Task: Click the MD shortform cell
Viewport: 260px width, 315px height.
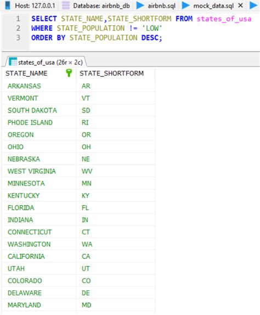Action: tap(116, 305)
